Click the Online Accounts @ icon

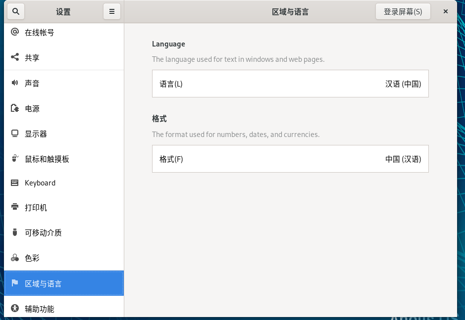pos(15,33)
